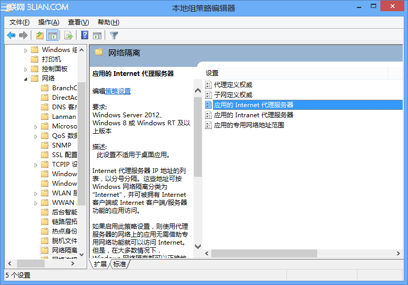Click settings list scroll left arrow
The image size is (408, 285).
click(x=207, y=253)
